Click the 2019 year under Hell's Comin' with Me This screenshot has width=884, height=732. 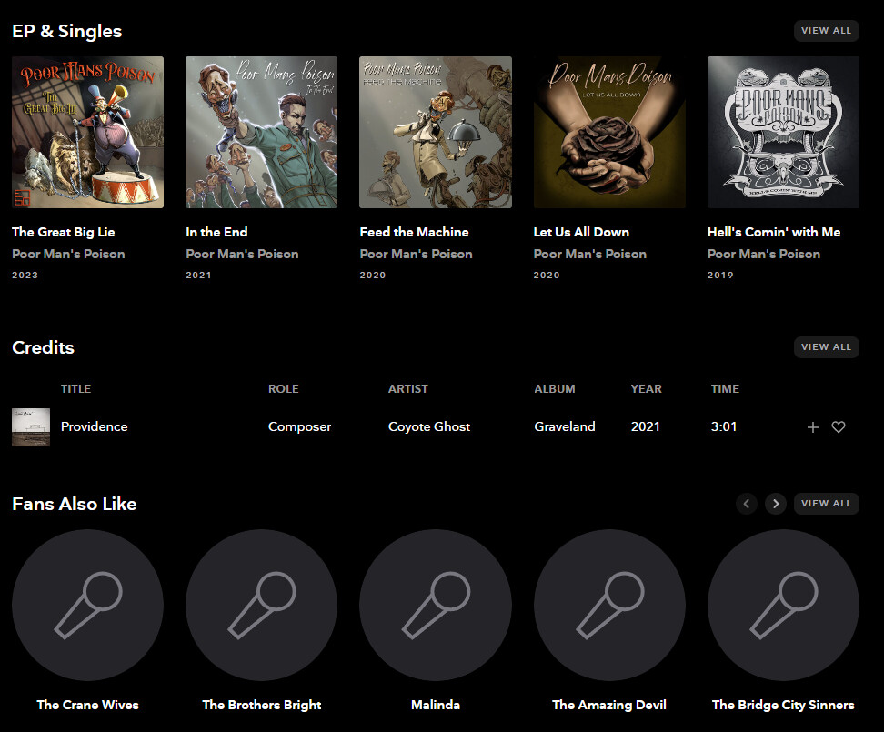coord(720,275)
